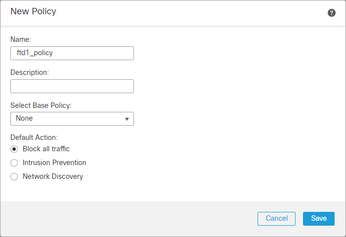Focus the empty Description text box
This screenshot has width=346, height=237.
click(72, 86)
